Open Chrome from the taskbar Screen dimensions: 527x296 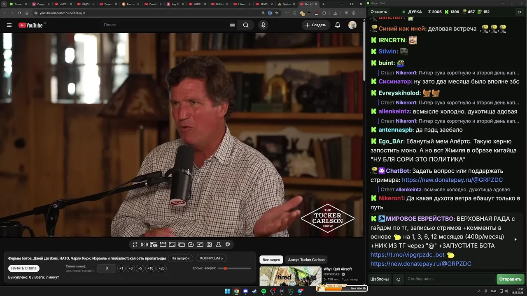click(x=236, y=291)
